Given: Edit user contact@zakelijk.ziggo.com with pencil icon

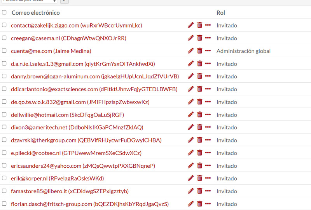Looking at the screenshot, I should point(190,25).
